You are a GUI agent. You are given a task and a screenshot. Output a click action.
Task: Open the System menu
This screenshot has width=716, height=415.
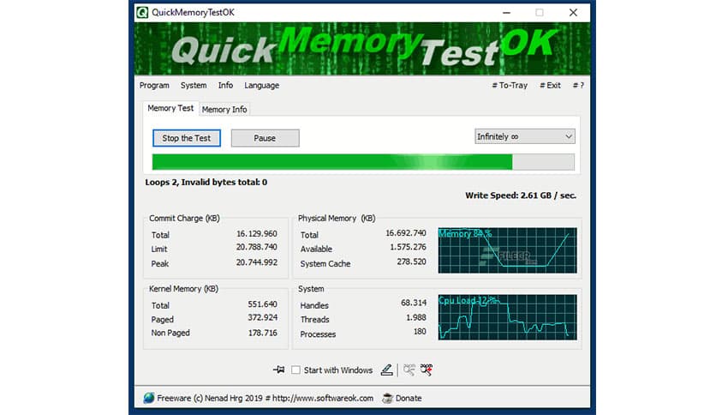coord(194,86)
